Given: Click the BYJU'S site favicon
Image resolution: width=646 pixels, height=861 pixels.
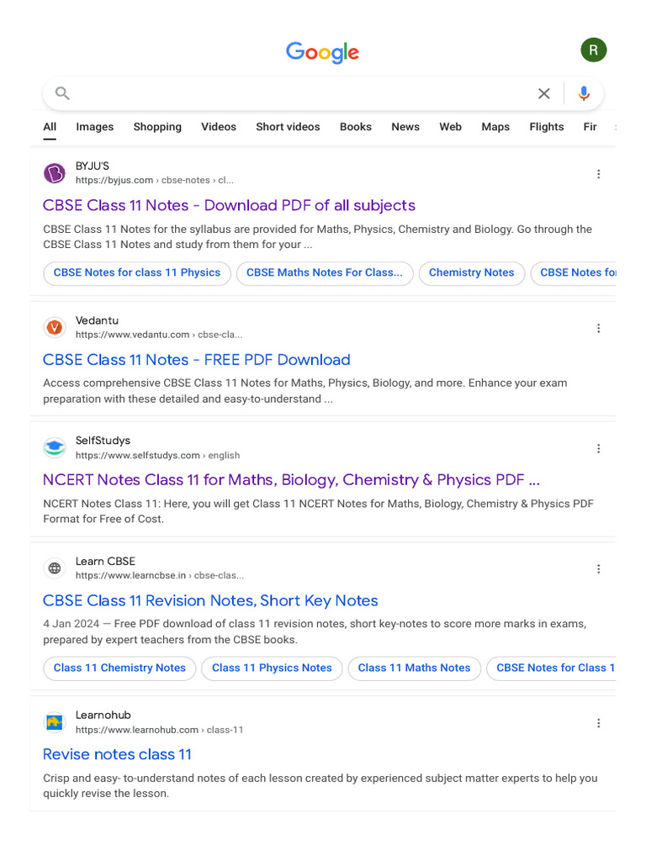Looking at the screenshot, I should 55,173.
